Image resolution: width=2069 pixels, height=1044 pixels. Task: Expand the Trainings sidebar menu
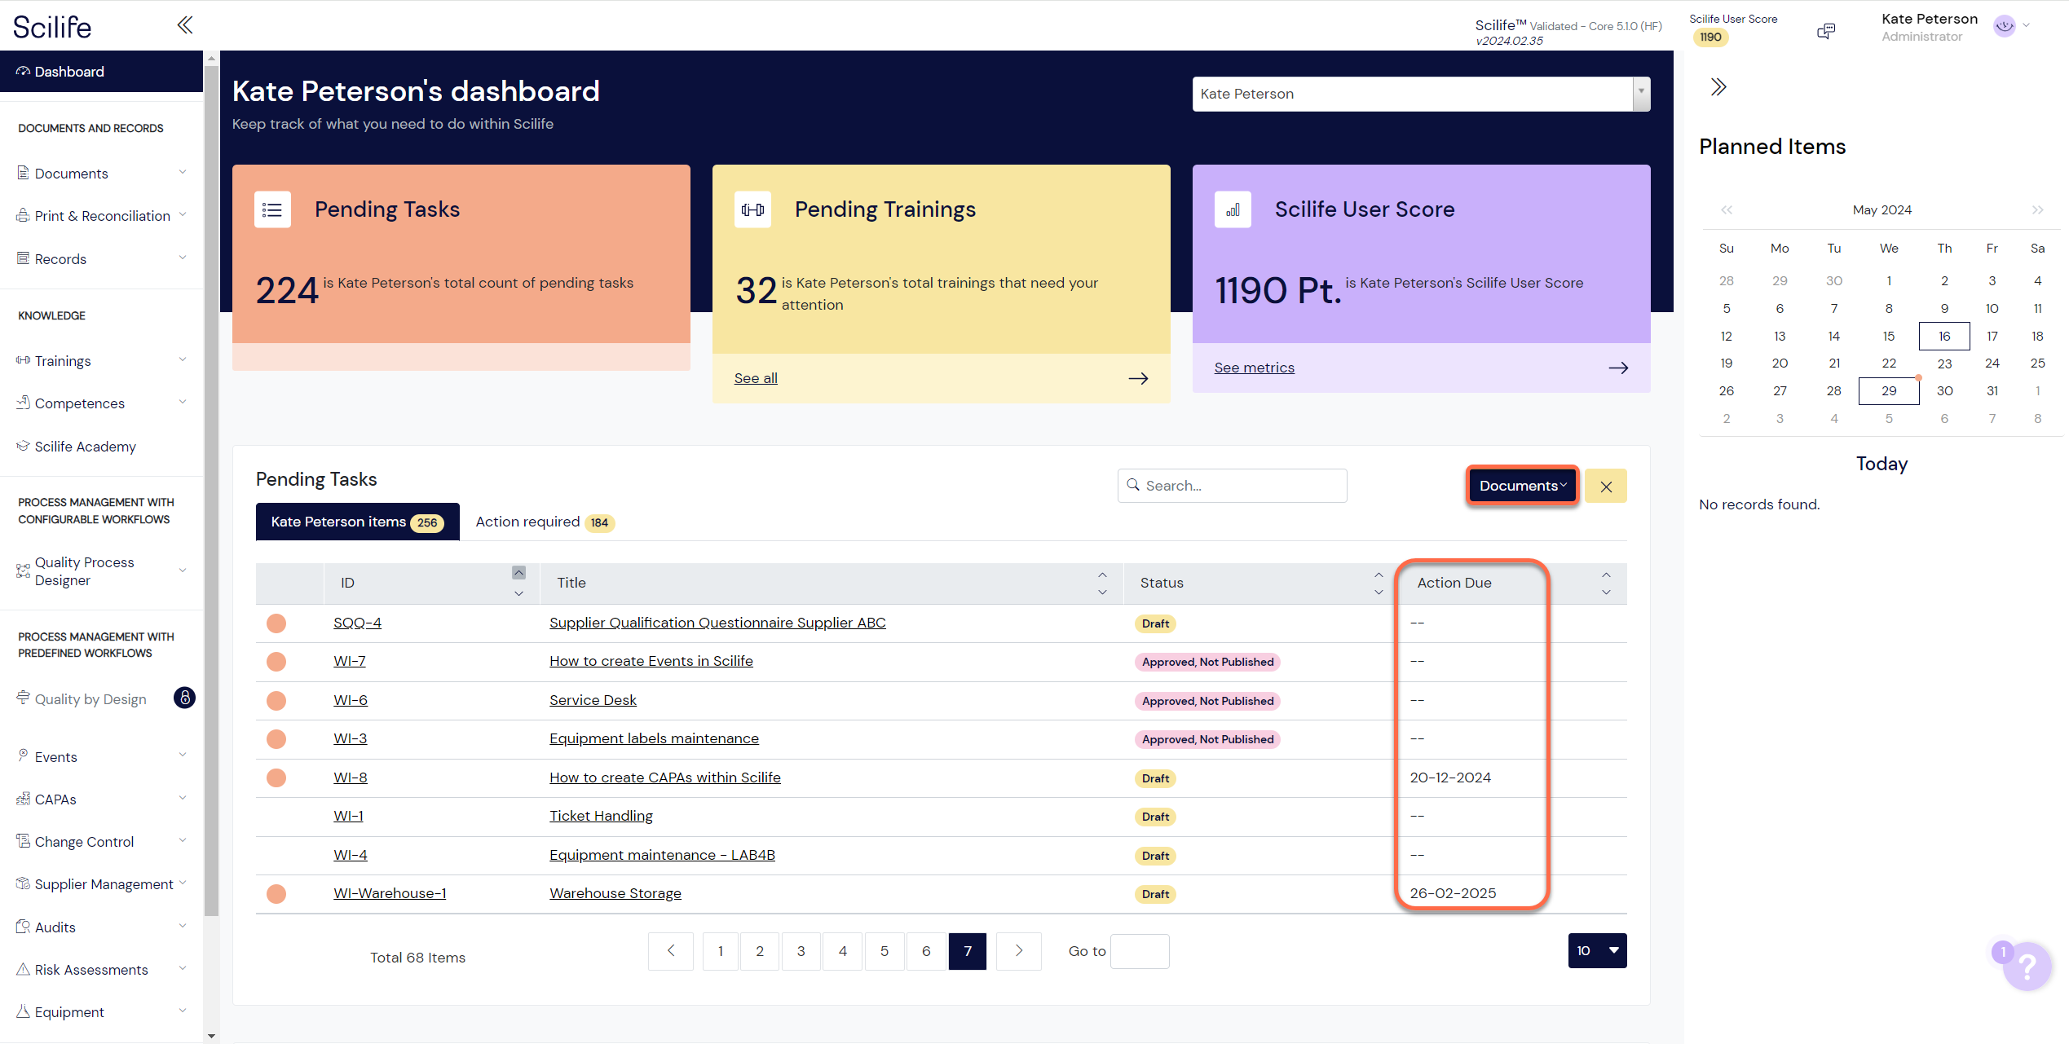[183, 359]
